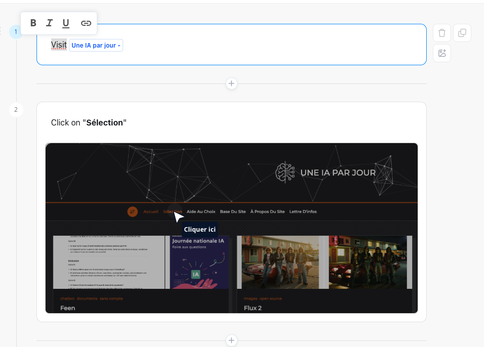The width and height of the screenshot is (484, 347).
Task: Toggle bold formatting in text toolbar
Action: pyautogui.click(x=33, y=23)
